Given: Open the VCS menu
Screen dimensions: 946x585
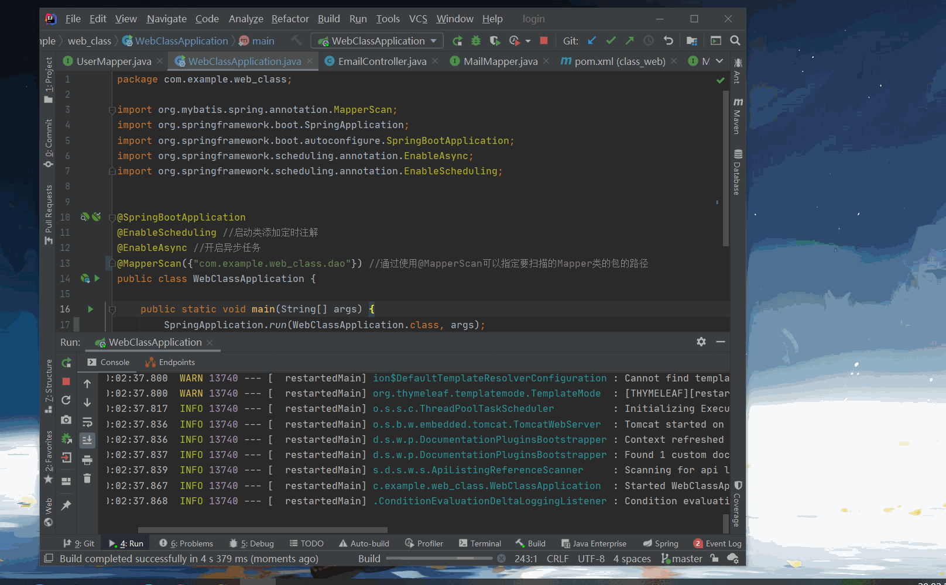Looking at the screenshot, I should pyautogui.click(x=418, y=19).
